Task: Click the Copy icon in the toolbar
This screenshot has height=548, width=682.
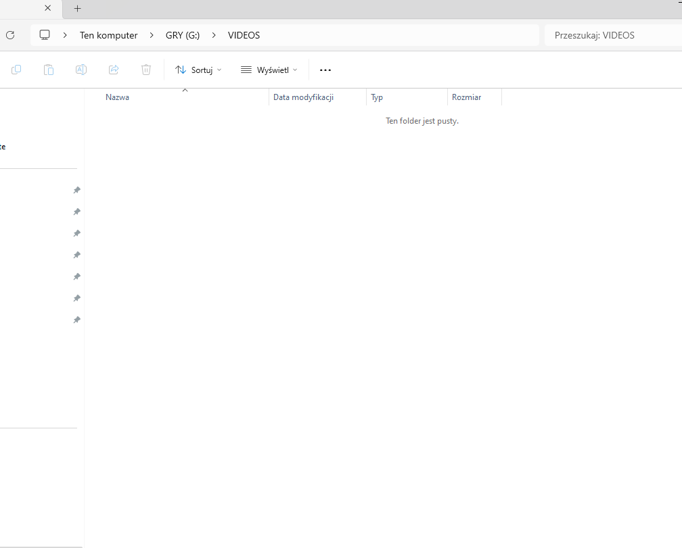Action: click(x=16, y=70)
